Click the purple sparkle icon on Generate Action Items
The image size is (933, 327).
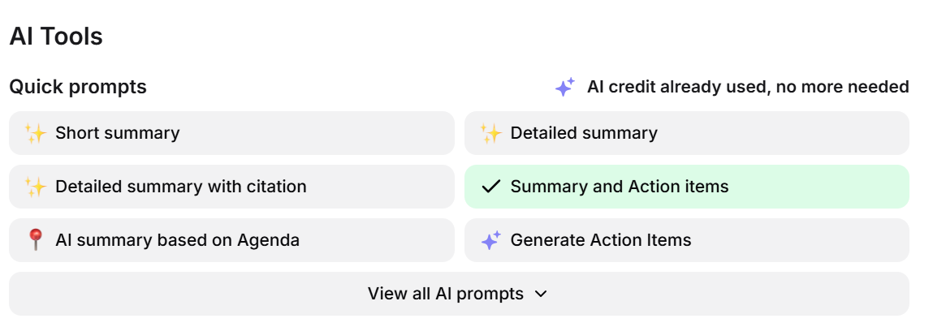[x=490, y=240]
